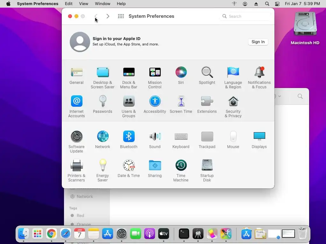Open FaceTime from the Dock
Image resolution: width=326 pixels, height=244 pixels.
(x=135, y=234)
